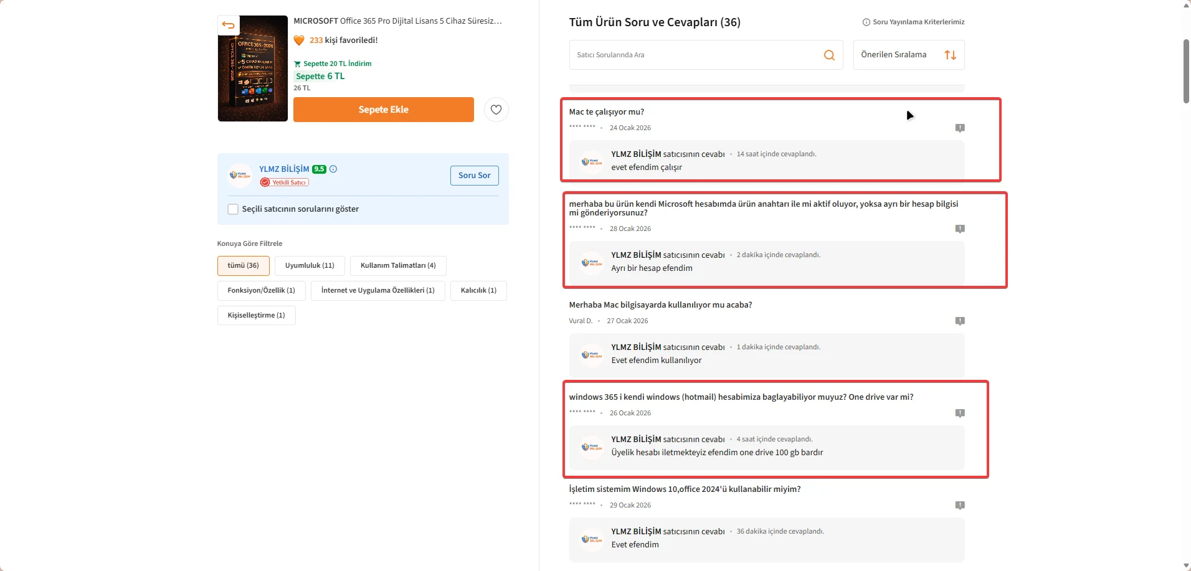Click the seller info icon beside rating
This screenshot has width=1191, height=571.
pos(333,169)
